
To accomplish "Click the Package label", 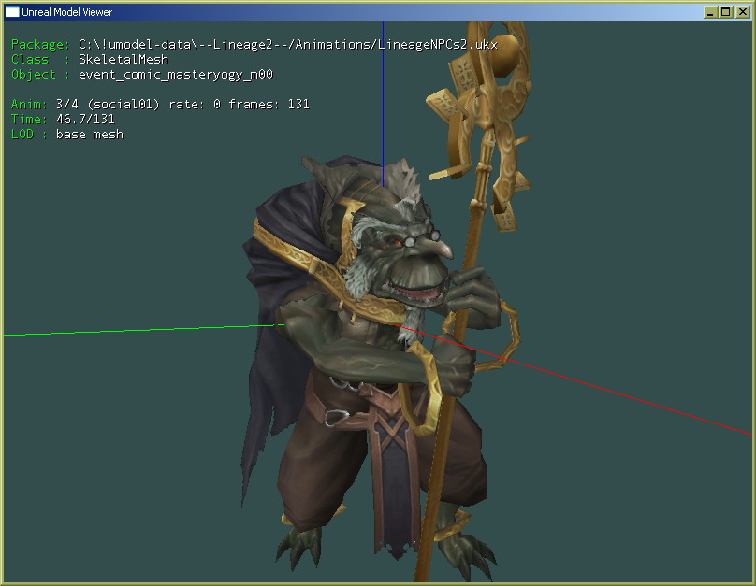I will click(40, 45).
